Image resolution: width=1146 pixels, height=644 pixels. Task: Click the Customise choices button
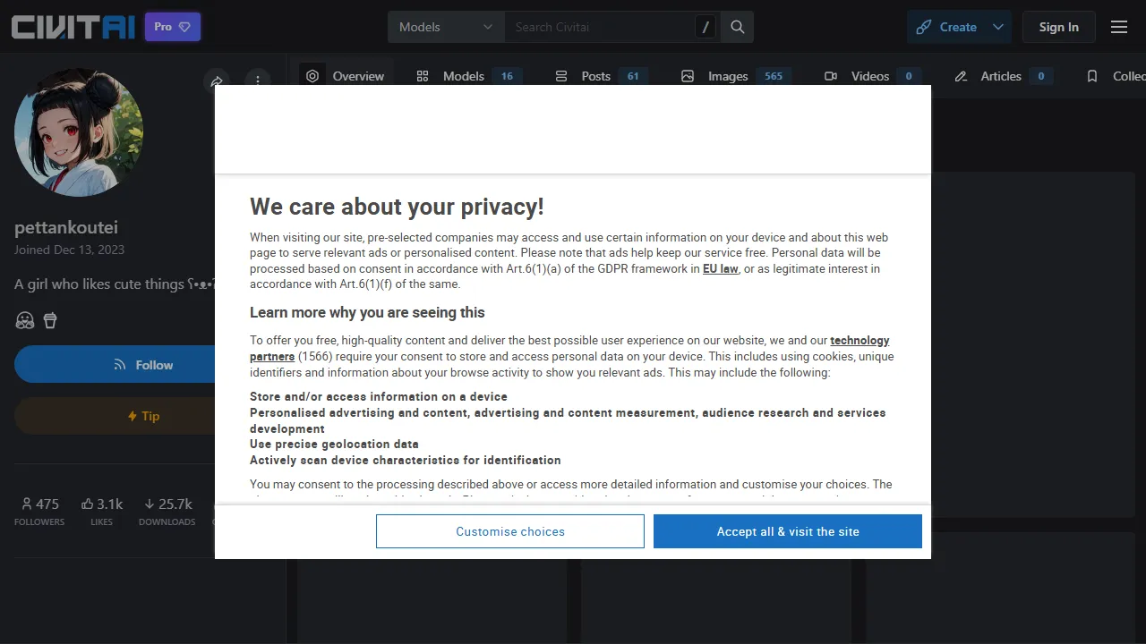tap(510, 531)
